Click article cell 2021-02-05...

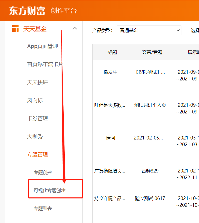(x=148, y=138)
